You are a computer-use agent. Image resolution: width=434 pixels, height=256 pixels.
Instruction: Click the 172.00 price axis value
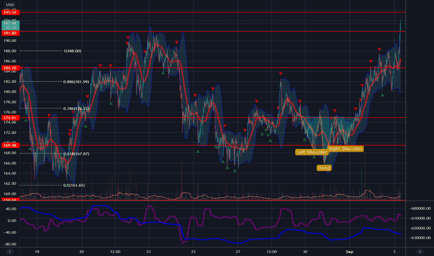[x=10, y=133]
